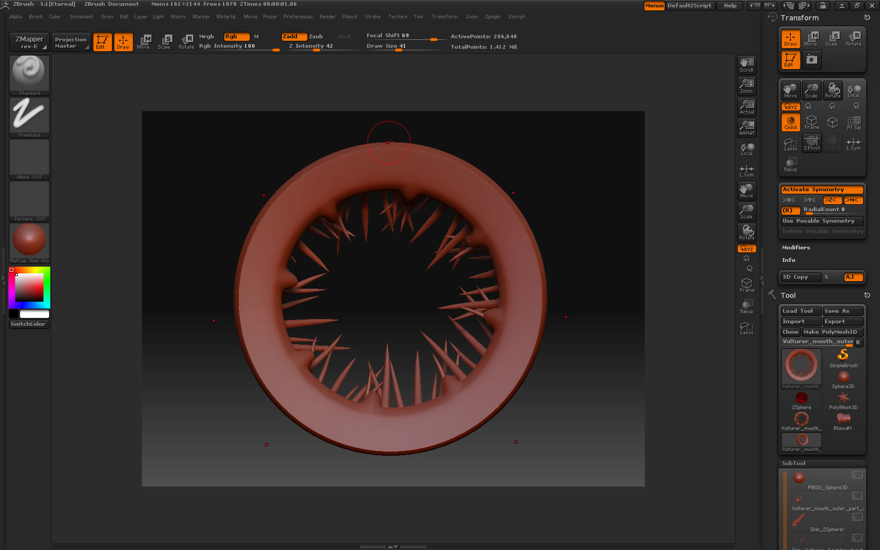This screenshot has width=880, height=550.
Task: Expand the SubTool section
Action: (x=794, y=463)
